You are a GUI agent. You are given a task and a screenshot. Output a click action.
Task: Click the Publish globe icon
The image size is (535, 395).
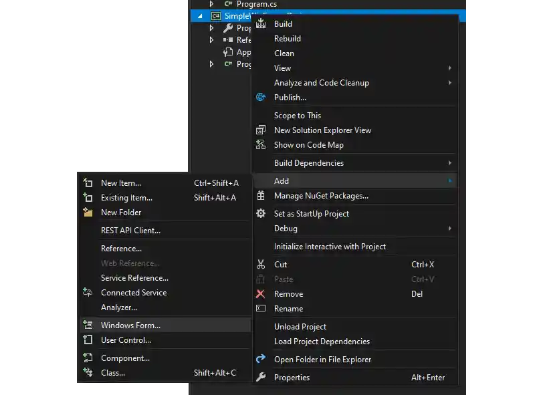[261, 98]
